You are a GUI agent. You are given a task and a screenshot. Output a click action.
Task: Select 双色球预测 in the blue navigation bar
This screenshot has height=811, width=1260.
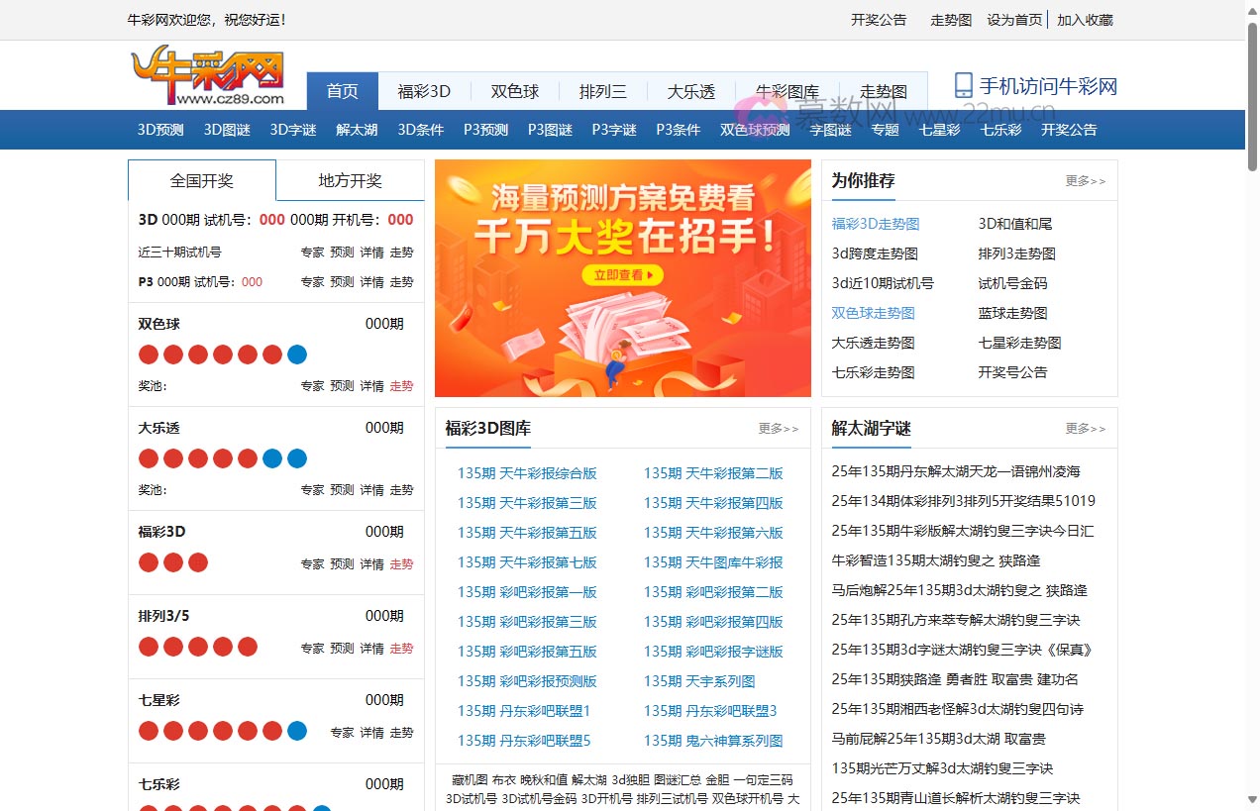coord(754,129)
